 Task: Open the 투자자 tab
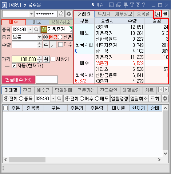point(104,14)
